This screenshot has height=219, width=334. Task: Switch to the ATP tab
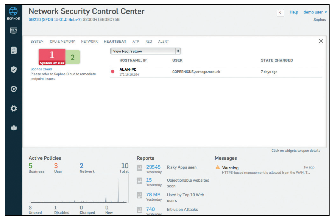click(136, 42)
